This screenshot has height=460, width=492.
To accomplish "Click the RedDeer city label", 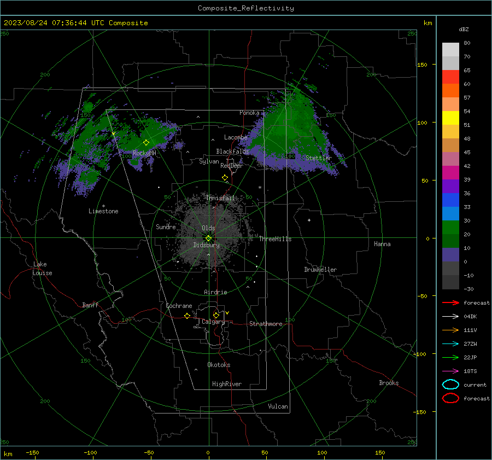I will pos(232,166).
